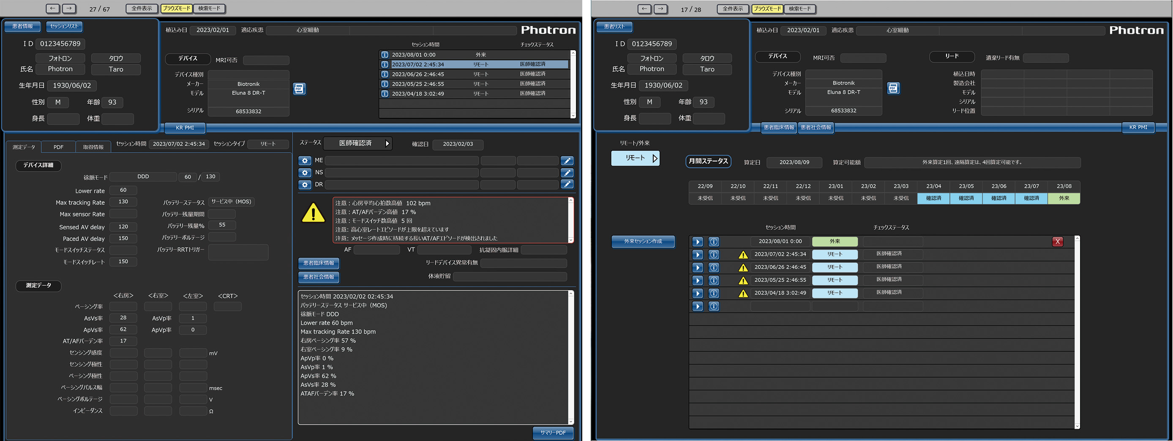Click the large yellow warning triangle icon
Screen dimensions: 1173x441
313,213
